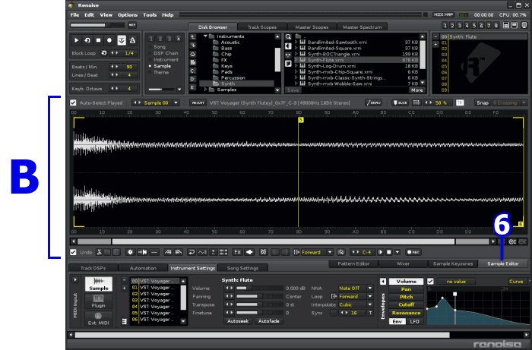Select the Ext. MIDI source button

click(98, 318)
